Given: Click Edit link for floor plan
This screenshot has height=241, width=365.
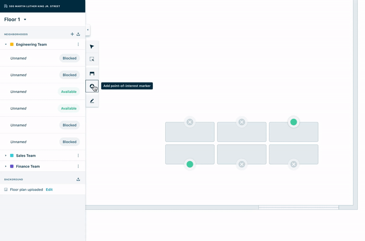Looking at the screenshot, I should pos(49,190).
